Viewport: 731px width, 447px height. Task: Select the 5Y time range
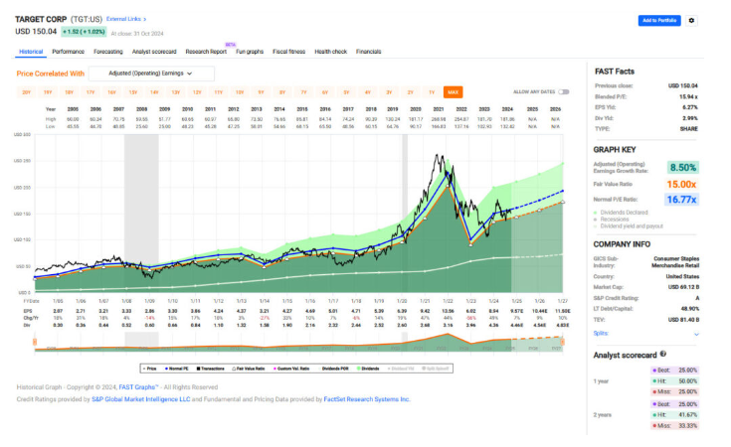pyautogui.click(x=346, y=92)
